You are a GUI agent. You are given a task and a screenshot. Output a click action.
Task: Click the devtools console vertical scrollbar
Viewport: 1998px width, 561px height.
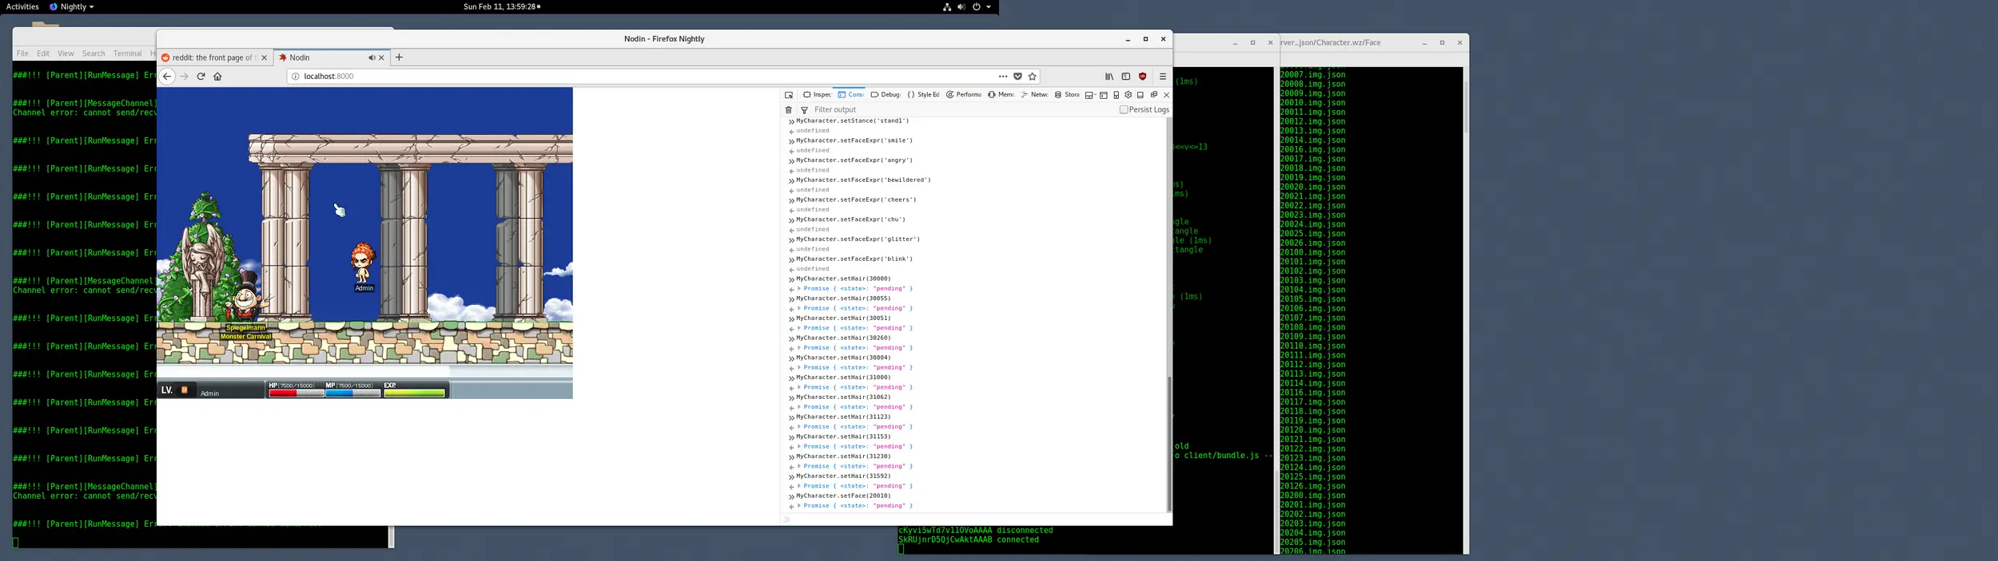pos(1169,444)
